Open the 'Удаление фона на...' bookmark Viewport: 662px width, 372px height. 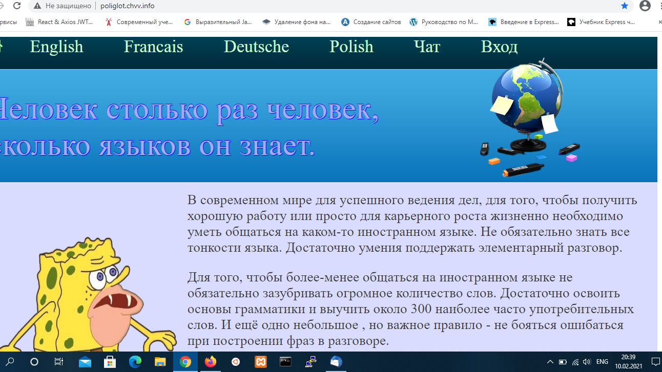coord(297,22)
